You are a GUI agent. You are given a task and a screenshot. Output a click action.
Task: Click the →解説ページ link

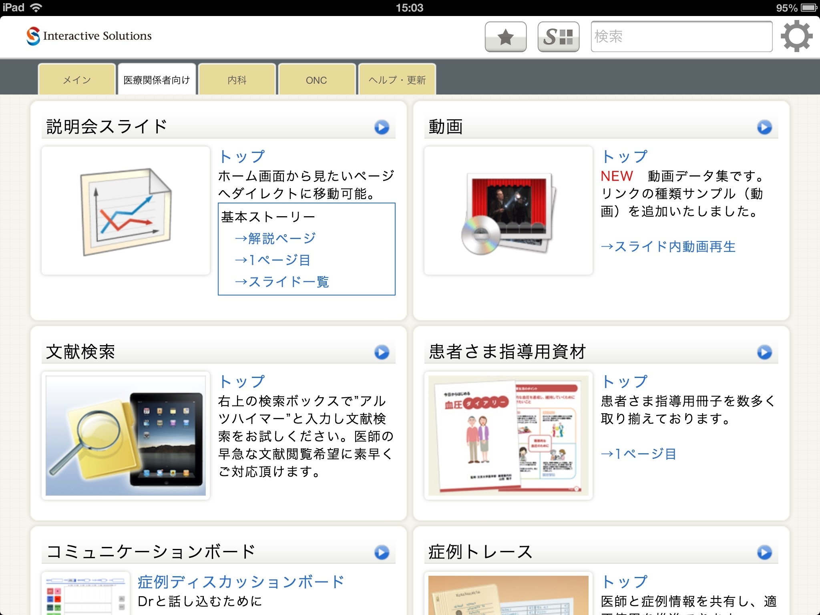pos(275,238)
